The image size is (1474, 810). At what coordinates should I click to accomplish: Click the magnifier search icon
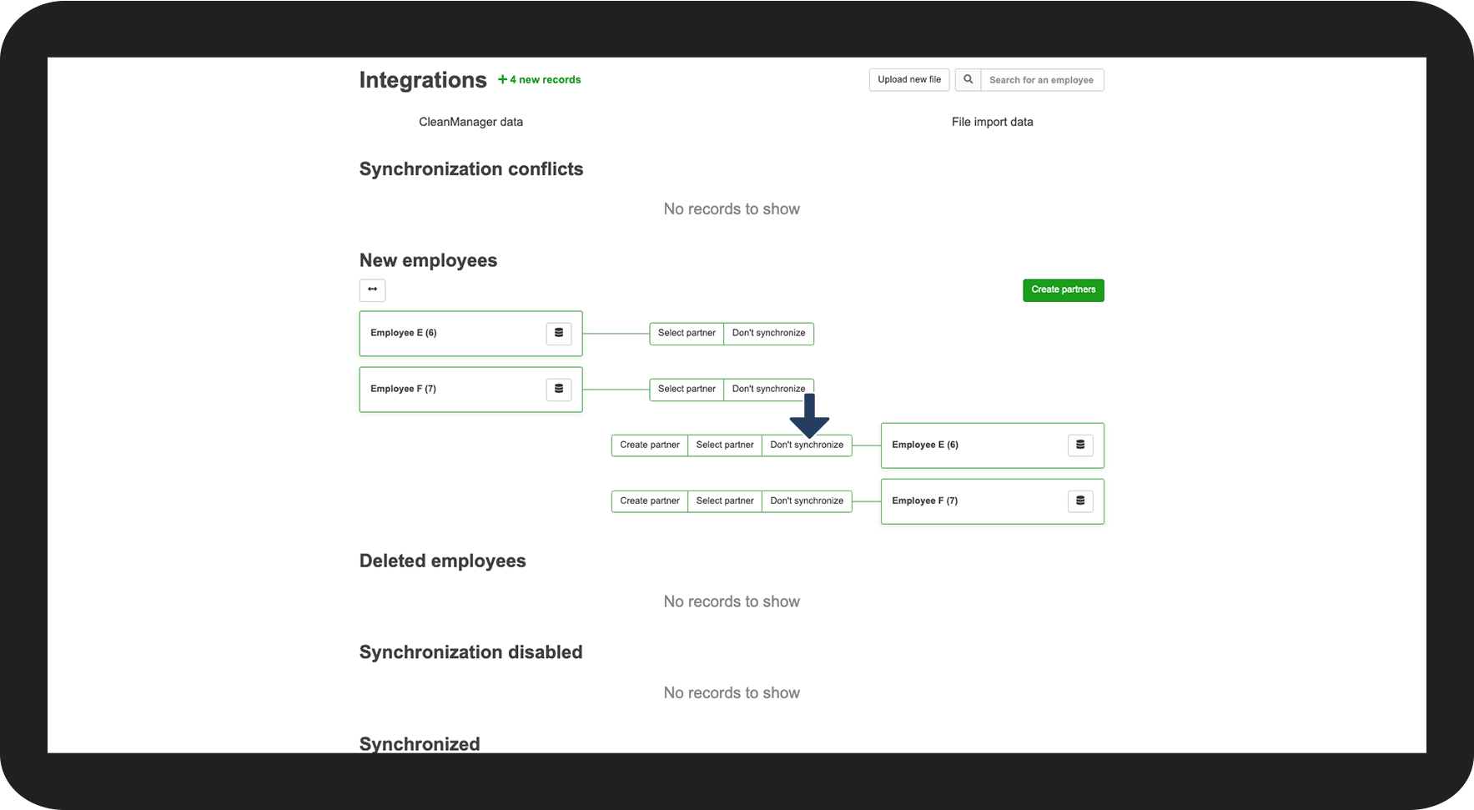pyautogui.click(x=968, y=80)
